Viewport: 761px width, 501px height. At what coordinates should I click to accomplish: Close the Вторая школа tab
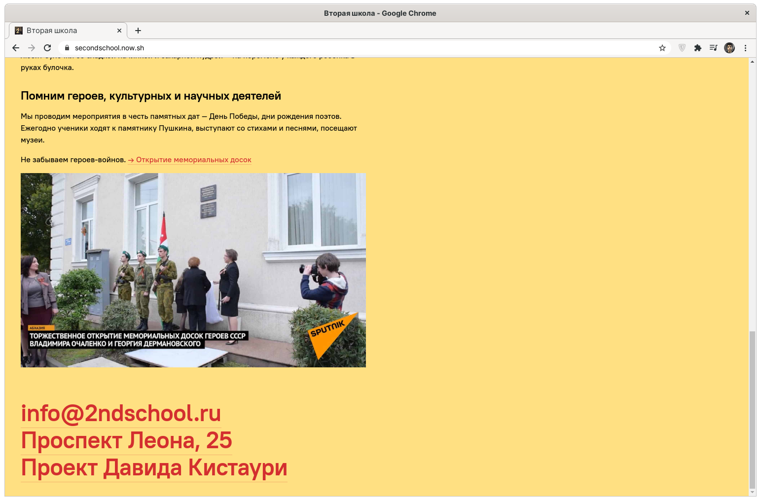119,31
